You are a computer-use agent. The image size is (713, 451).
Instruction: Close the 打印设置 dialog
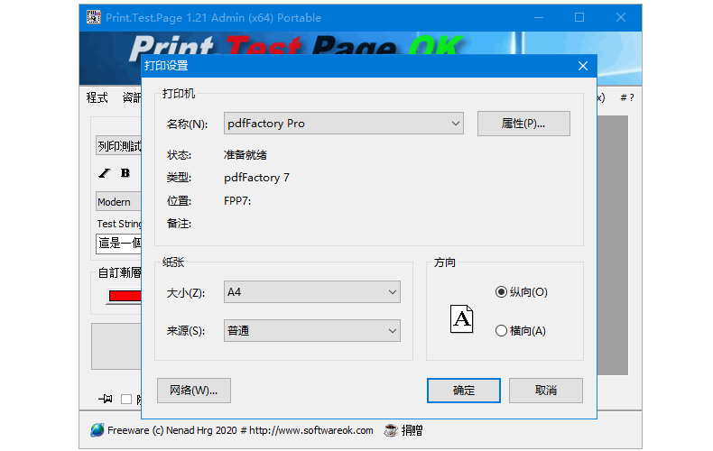pos(583,66)
